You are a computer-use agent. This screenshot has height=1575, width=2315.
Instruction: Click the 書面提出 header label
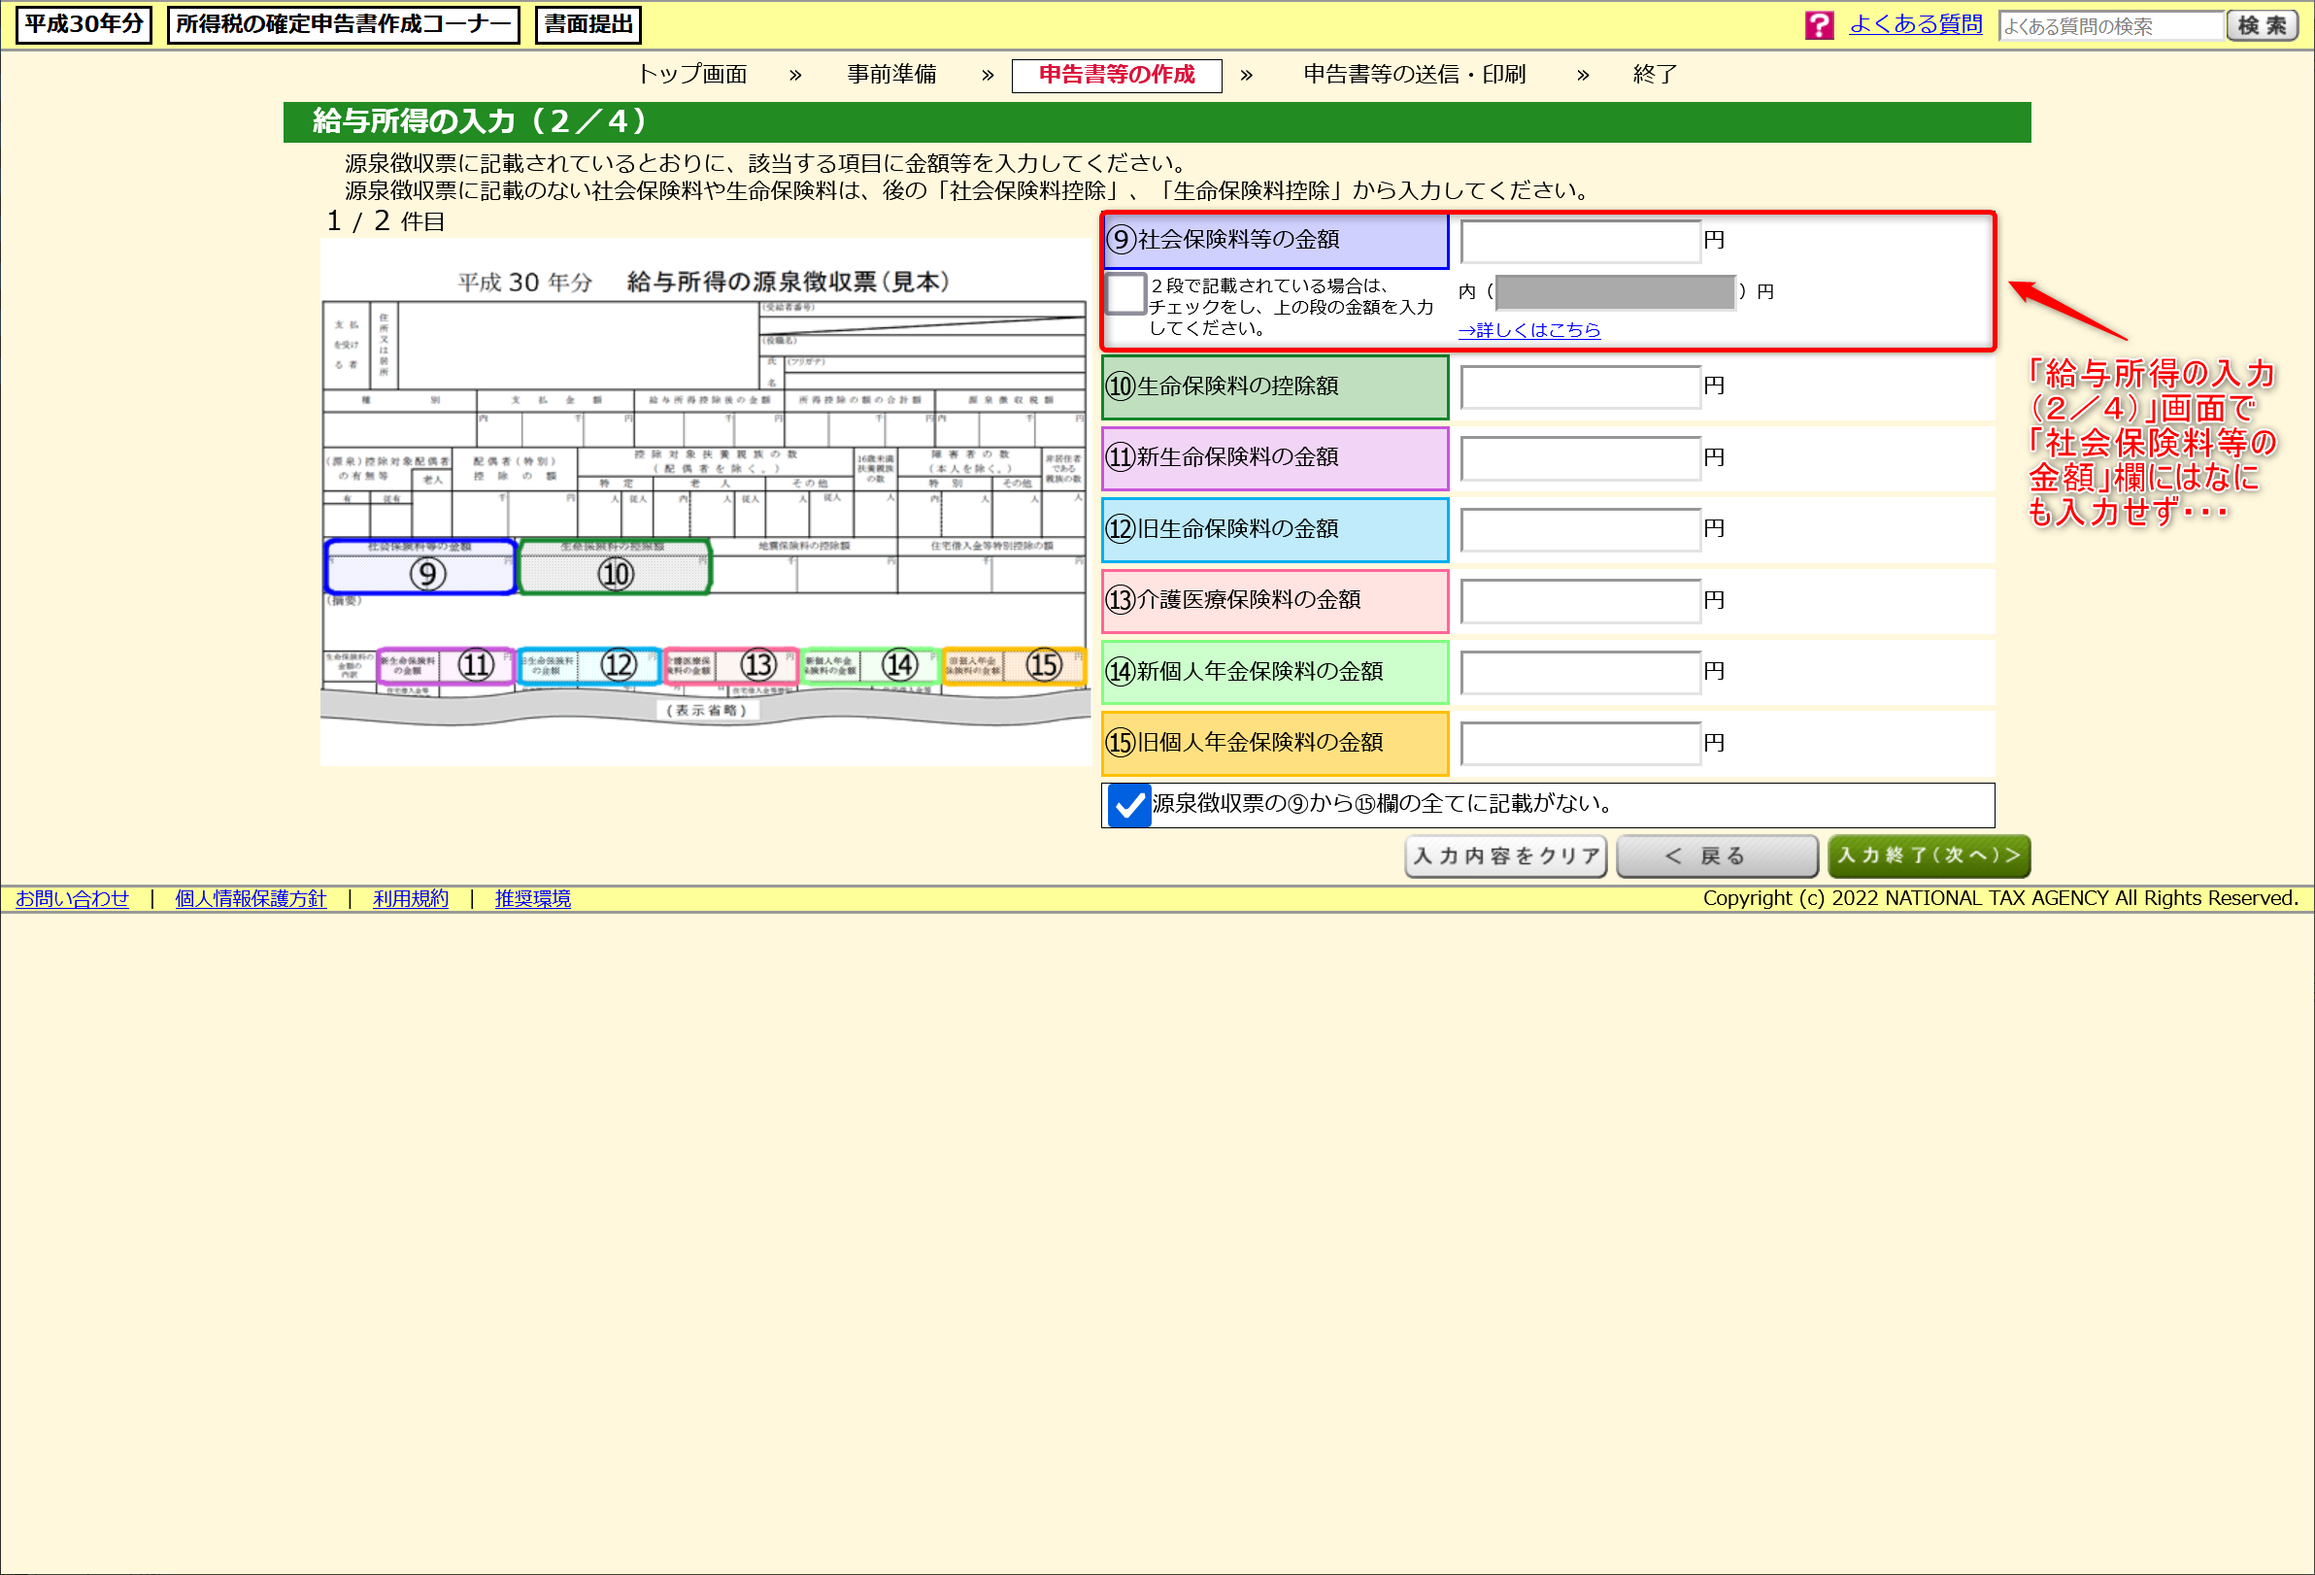[587, 25]
